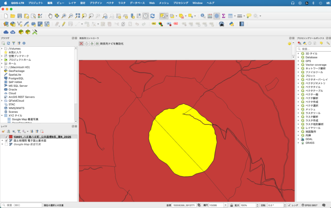Viewport: 331px width, 208px height.
Task: Click the 時系列ナビを無効化 button
Action: [x=81, y=43]
